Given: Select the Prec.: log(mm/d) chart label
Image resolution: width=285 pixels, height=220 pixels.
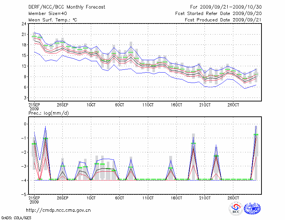Looking at the screenshot, I should click(48, 113).
